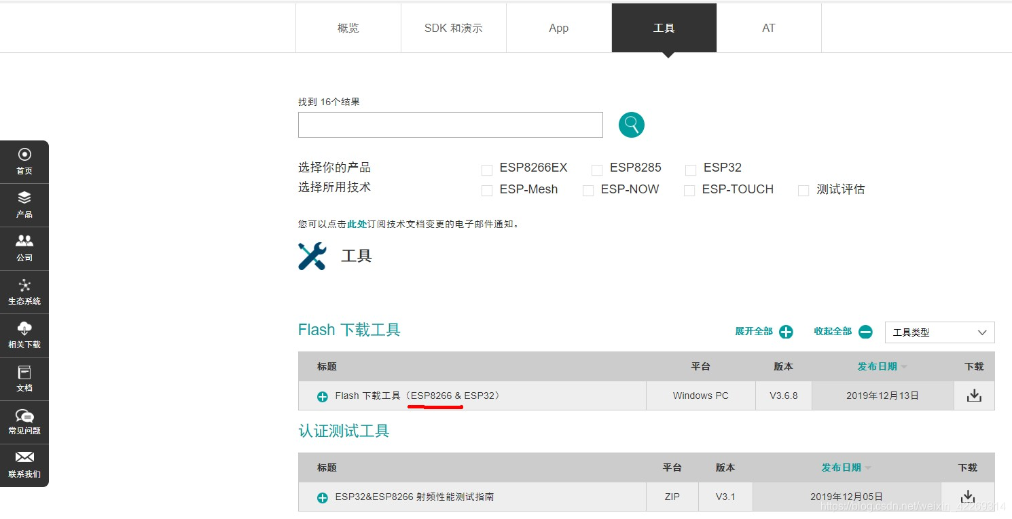Switch to the AT tab
The image size is (1012, 519).
click(768, 28)
